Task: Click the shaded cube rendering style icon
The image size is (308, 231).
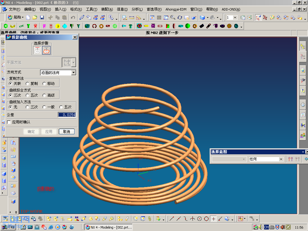Action: tap(202, 17)
